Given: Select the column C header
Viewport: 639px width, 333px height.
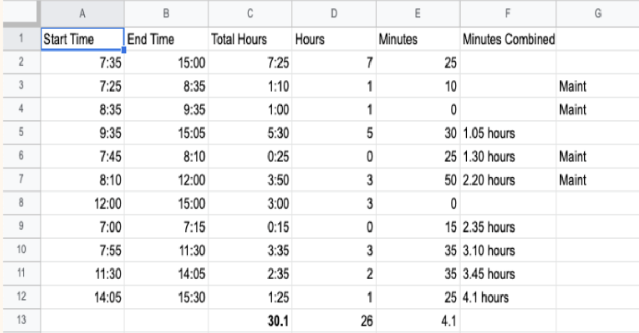Looking at the screenshot, I should (250, 14).
